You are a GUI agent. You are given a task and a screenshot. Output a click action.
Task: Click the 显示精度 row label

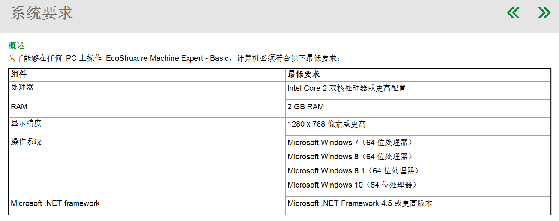(x=26, y=123)
